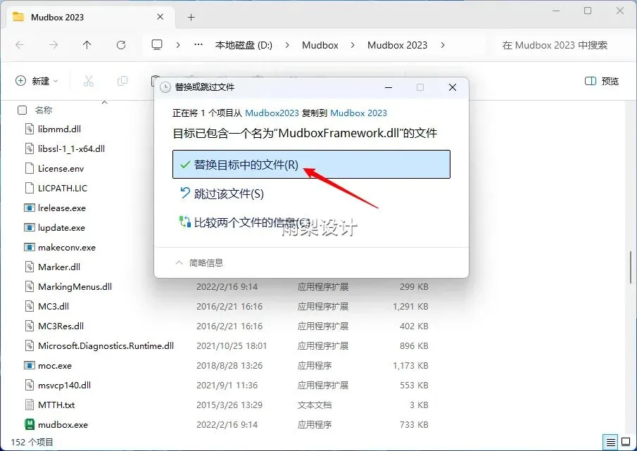Open new tab with plus button
The image size is (637, 451).
click(191, 17)
